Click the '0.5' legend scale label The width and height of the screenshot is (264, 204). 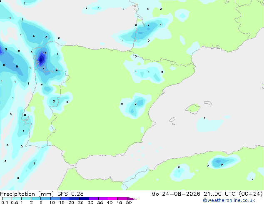pyautogui.click(x=15, y=202)
